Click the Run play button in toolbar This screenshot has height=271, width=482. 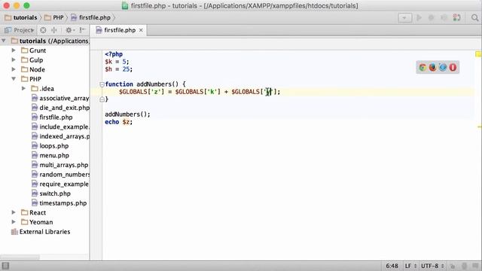point(419,18)
